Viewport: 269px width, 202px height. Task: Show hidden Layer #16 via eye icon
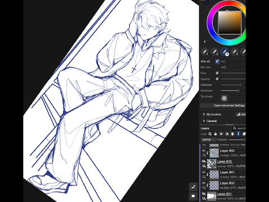pos(203,162)
